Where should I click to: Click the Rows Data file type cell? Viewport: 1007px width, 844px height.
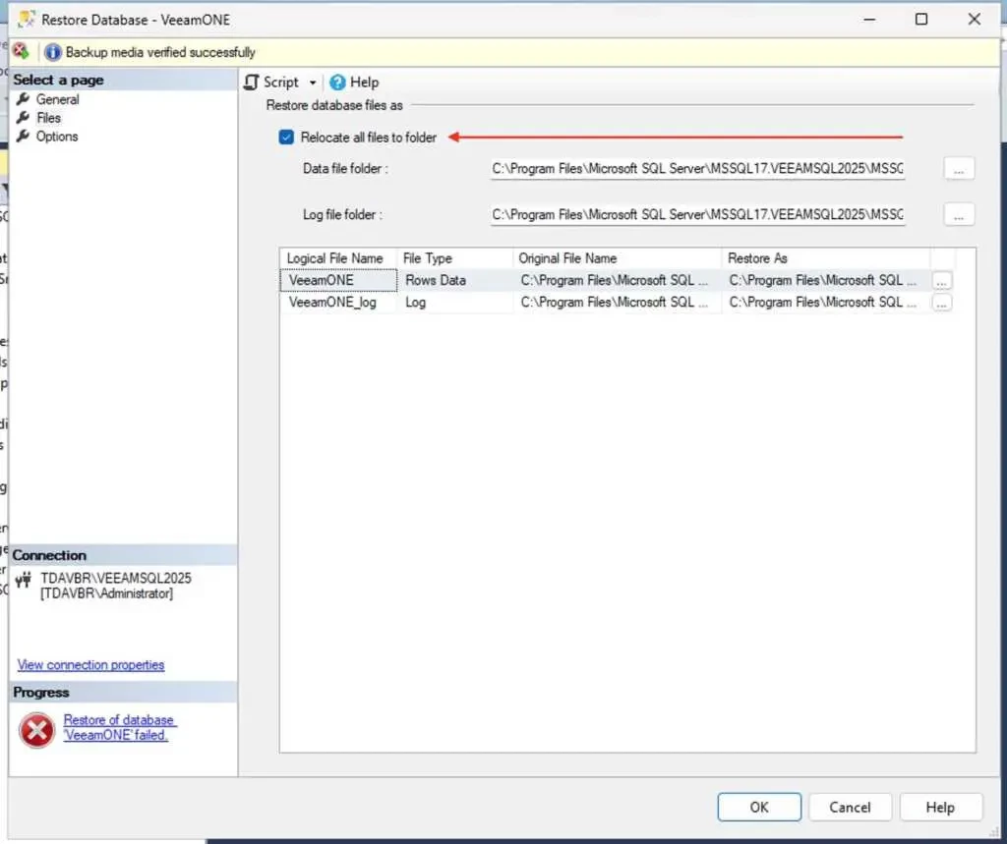coord(454,280)
